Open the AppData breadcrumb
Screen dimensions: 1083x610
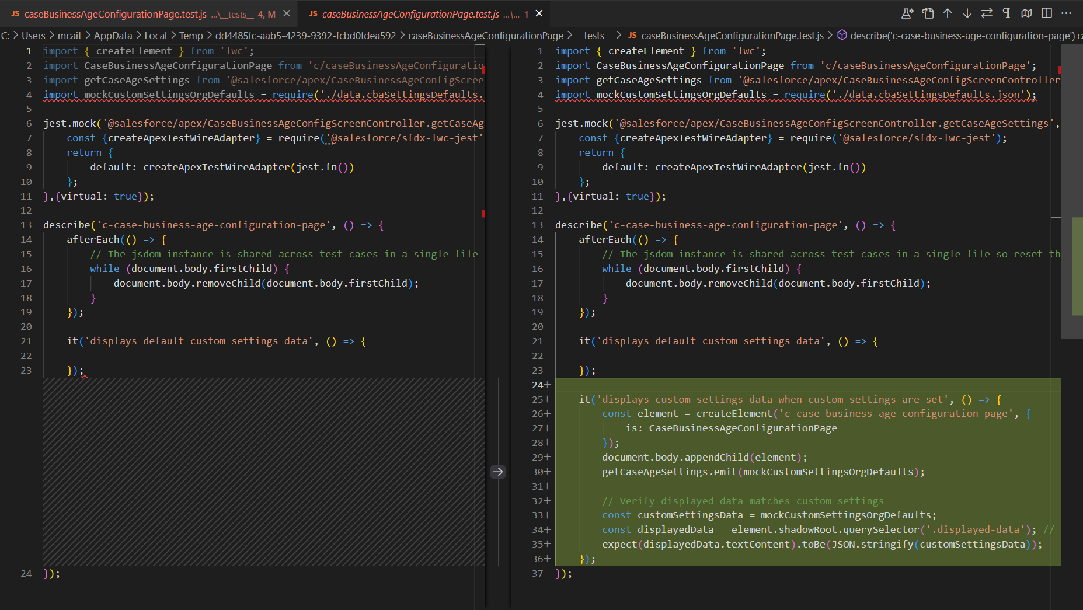113,36
